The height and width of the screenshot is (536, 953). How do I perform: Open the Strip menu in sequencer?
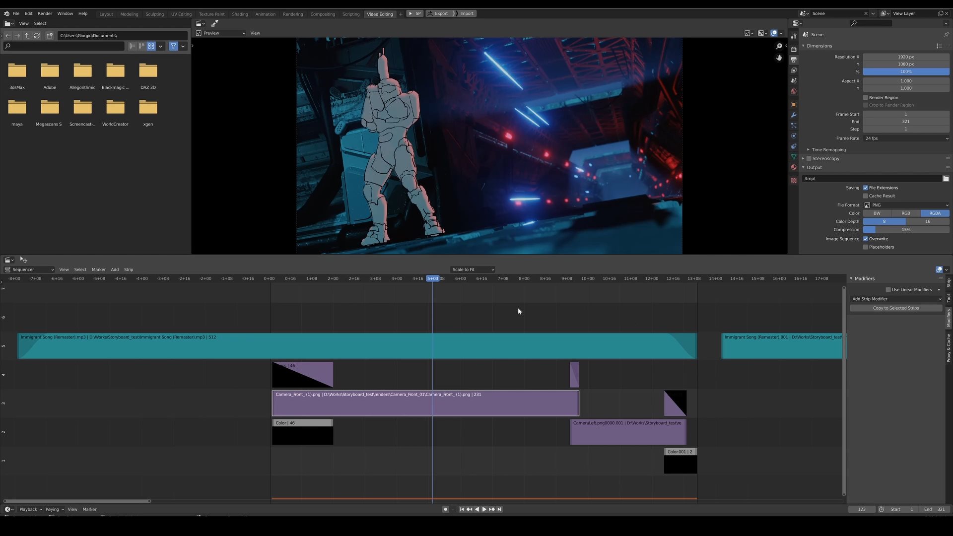pyautogui.click(x=129, y=269)
